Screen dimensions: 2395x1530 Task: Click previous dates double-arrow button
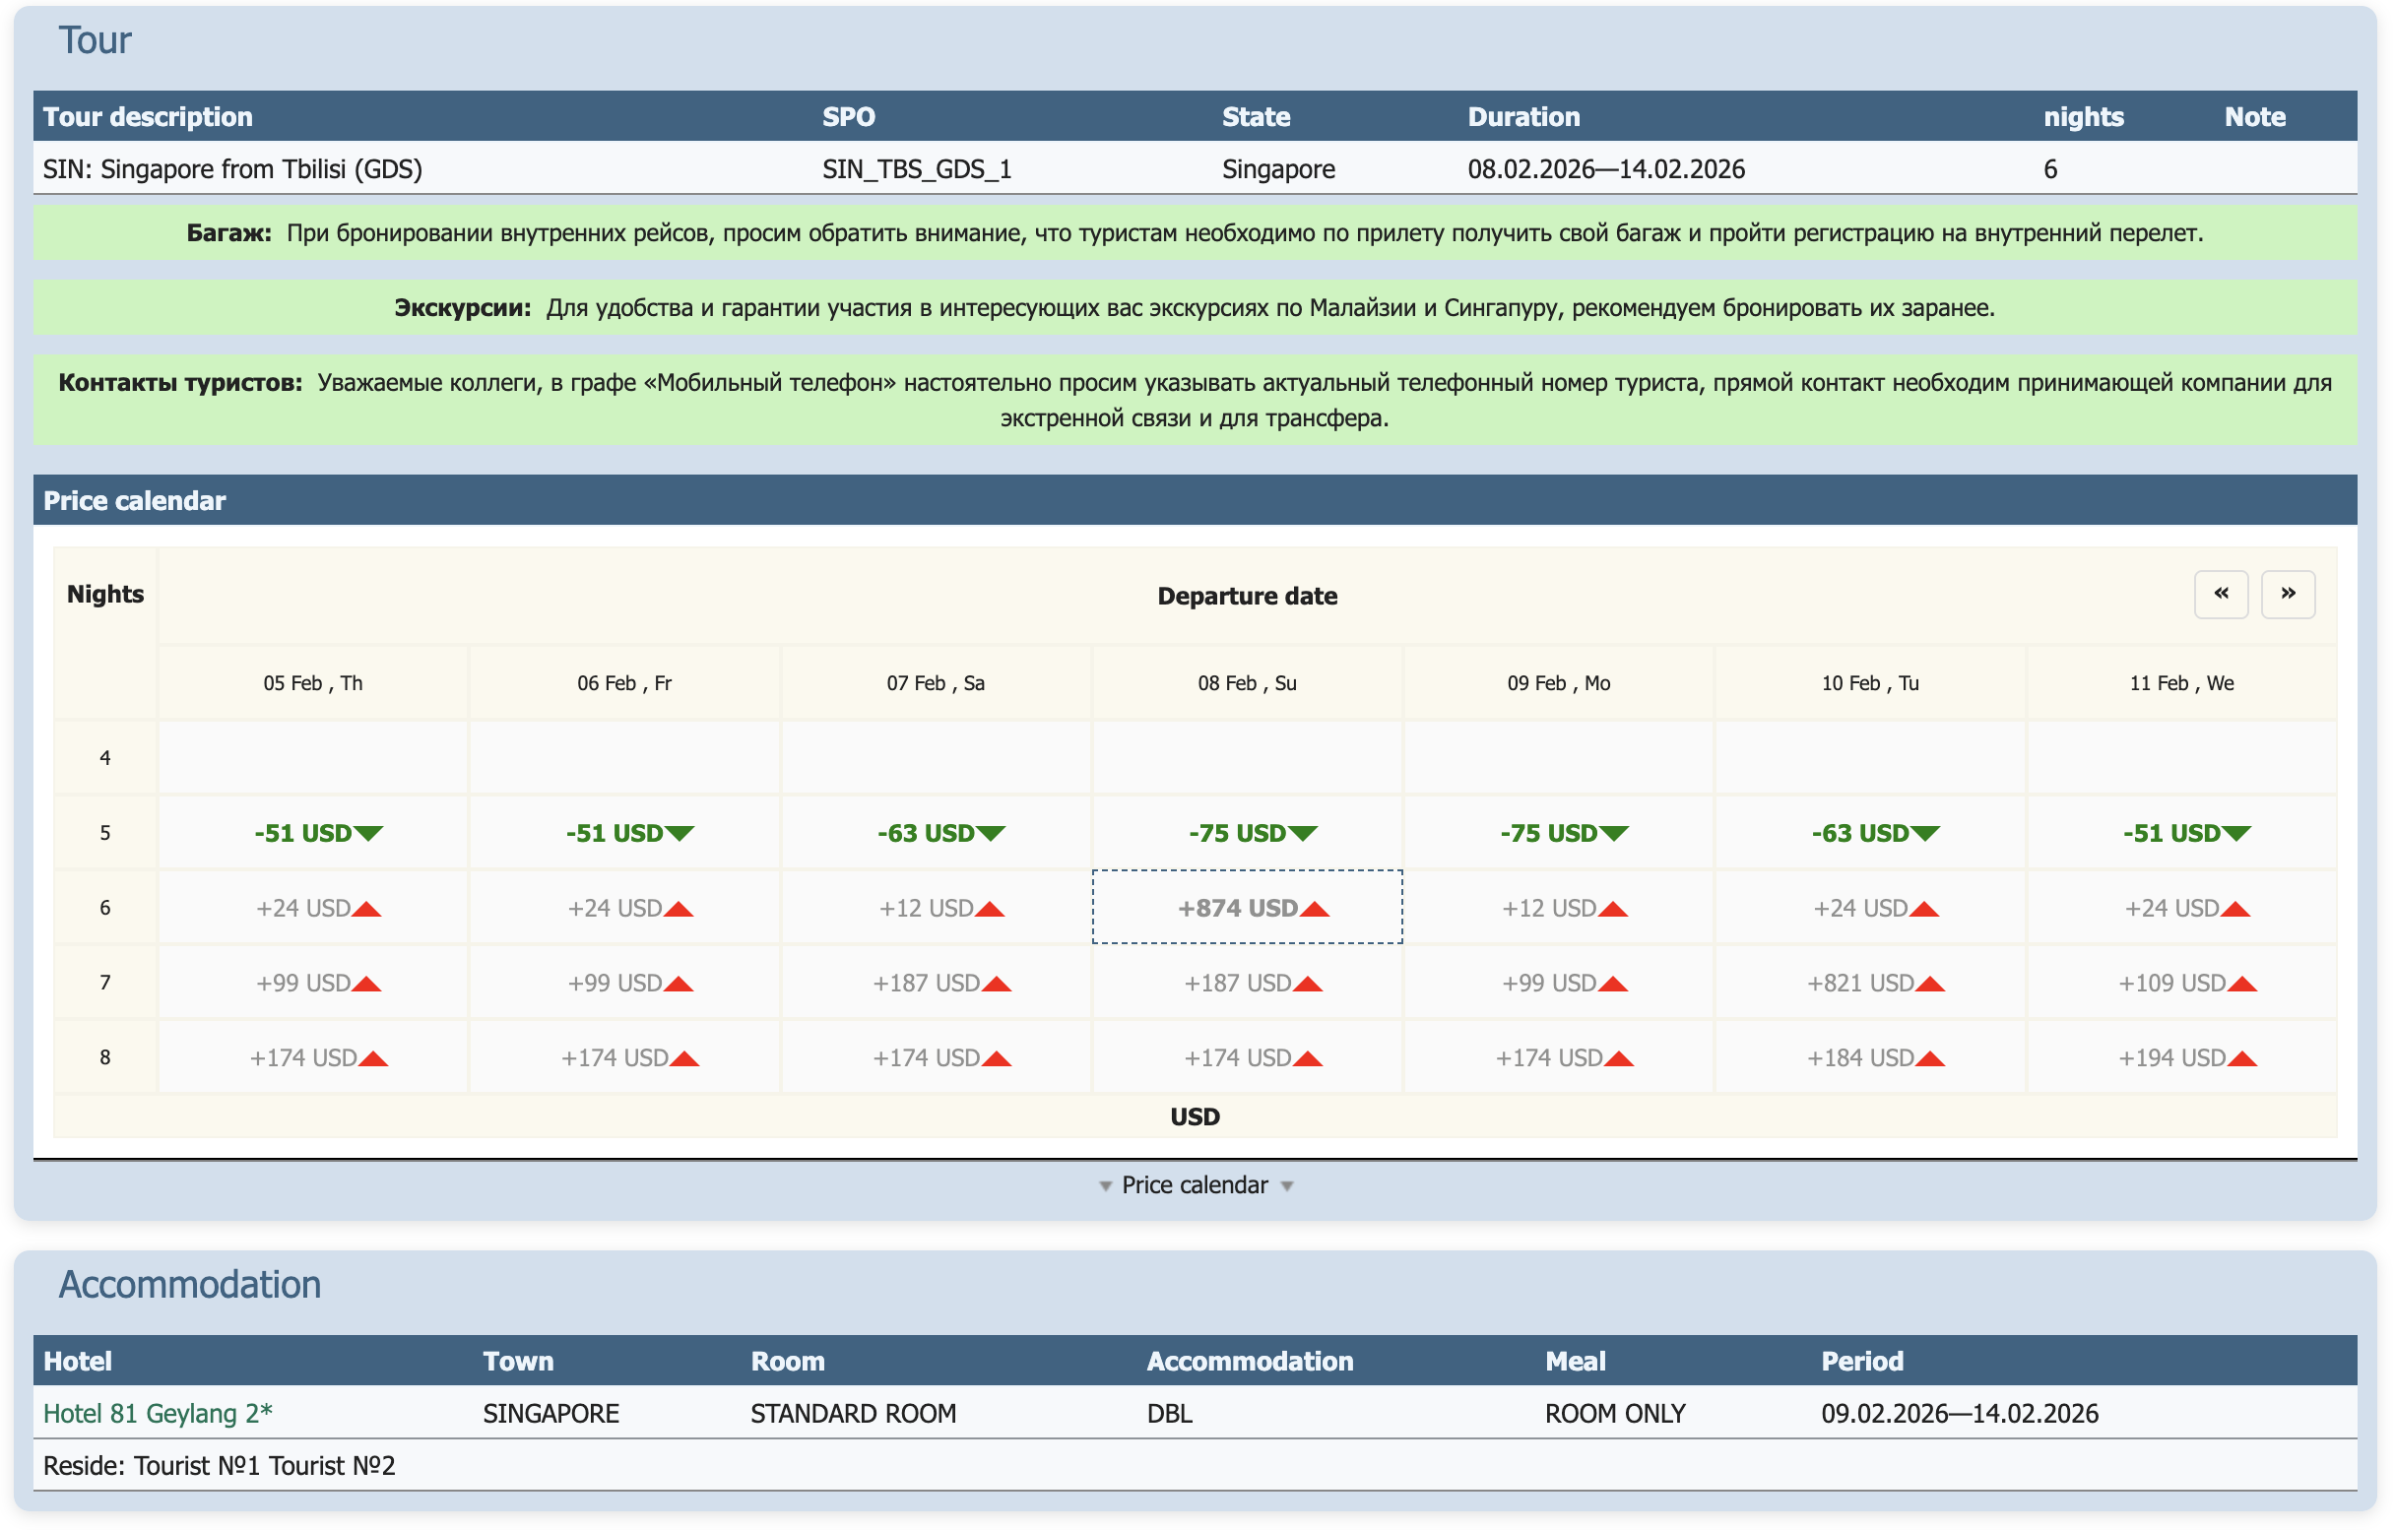[x=2220, y=595]
